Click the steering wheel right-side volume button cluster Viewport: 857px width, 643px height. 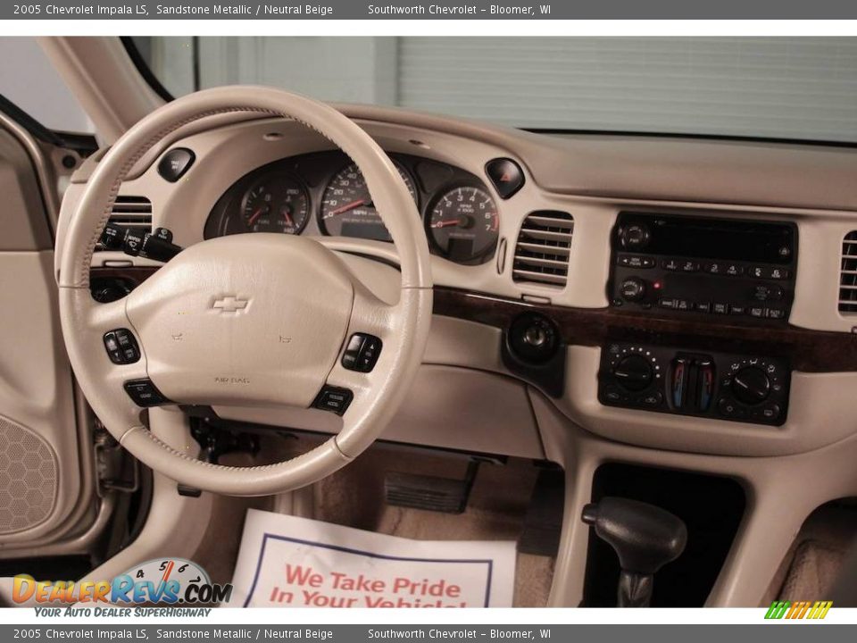tap(362, 352)
